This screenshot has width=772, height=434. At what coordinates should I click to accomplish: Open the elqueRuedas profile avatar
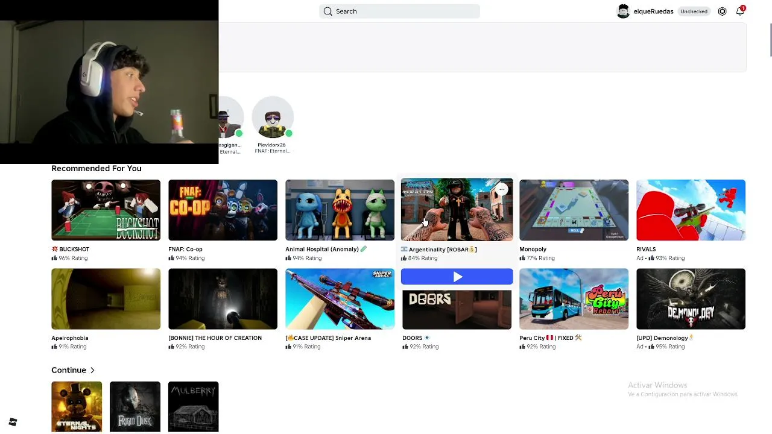623,11
